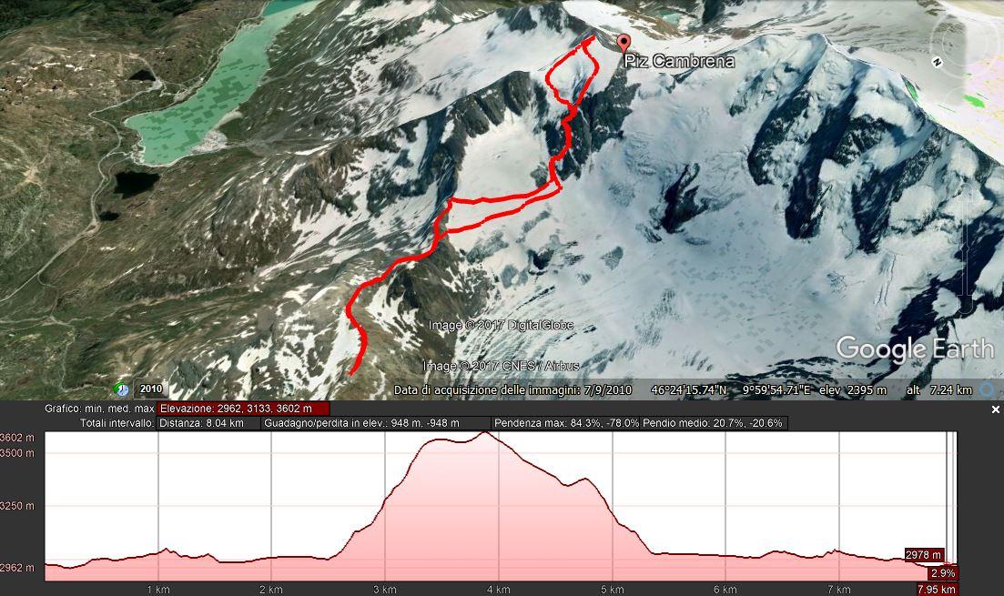Screen dimensions: 1004x596
Task: Click the Pendio medio 20.7% statistic
Action: pos(713,423)
